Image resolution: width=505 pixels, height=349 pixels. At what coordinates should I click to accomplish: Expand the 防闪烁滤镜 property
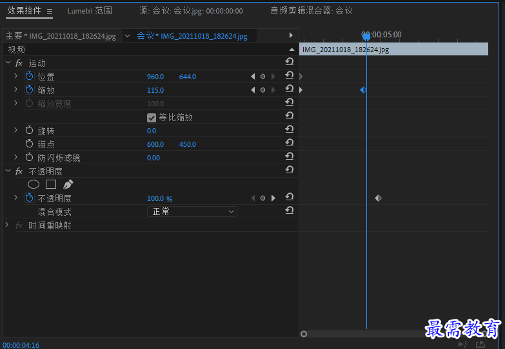pyautogui.click(x=15, y=157)
